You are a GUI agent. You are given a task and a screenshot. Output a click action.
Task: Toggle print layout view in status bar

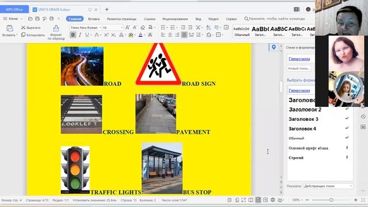[x=258, y=200]
